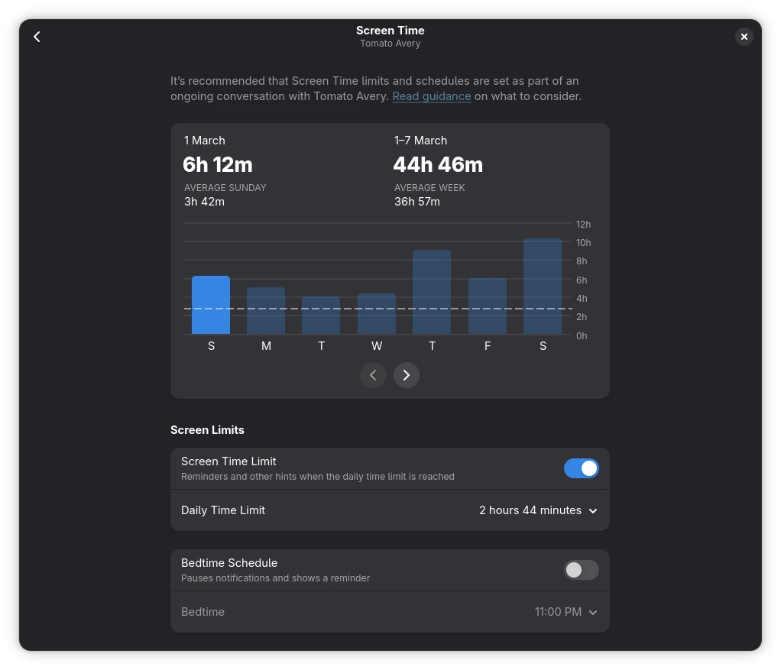Close the Screen Time dialog
This screenshot has width=781, height=670.
(x=744, y=37)
